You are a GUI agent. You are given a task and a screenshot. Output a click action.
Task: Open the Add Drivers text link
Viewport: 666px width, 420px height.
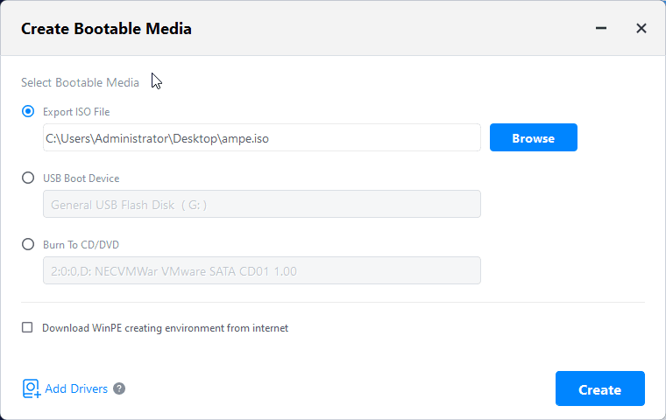[x=76, y=388]
